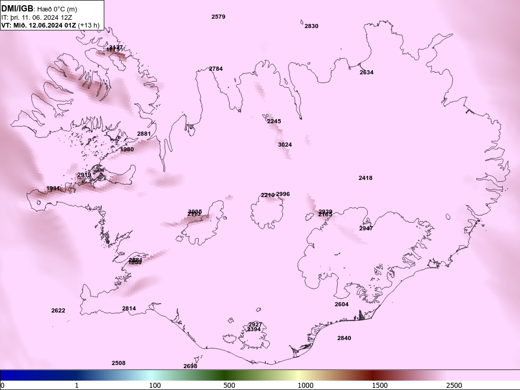This screenshot has width=520, height=390.
Task: Select the 2500 legend tick label
Action: (454, 385)
